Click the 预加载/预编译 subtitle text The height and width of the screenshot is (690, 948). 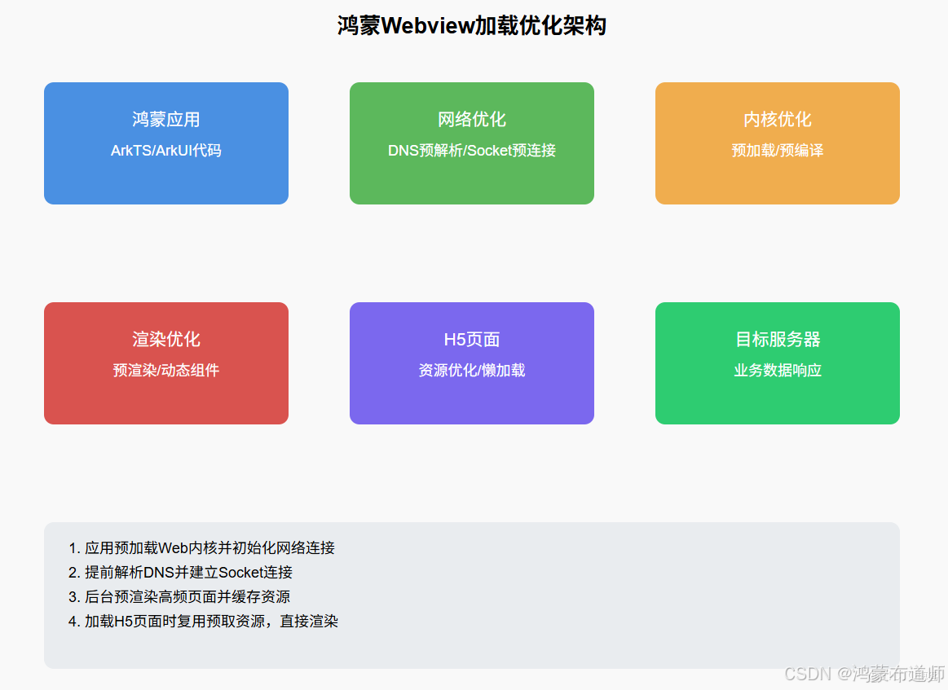pyautogui.click(x=778, y=151)
